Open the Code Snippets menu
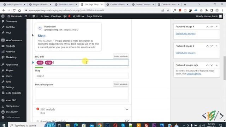Screen dimensions: 226x127 [13, 93]
